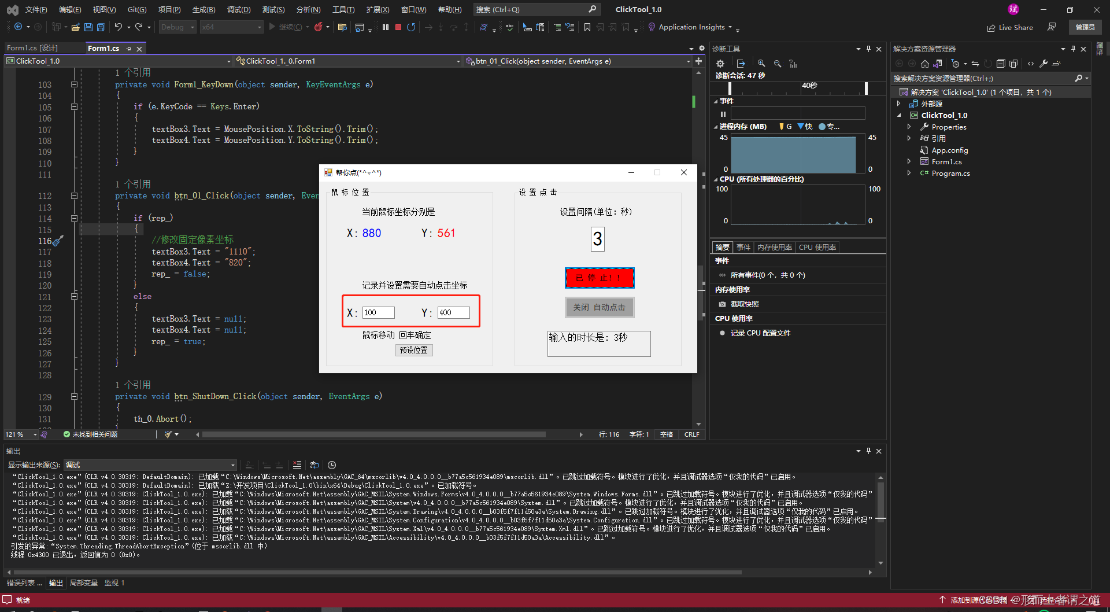Open the output source dropdown showing 调试
Image resolution: width=1110 pixels, height=612 pixels.
(x=150, y=465)
